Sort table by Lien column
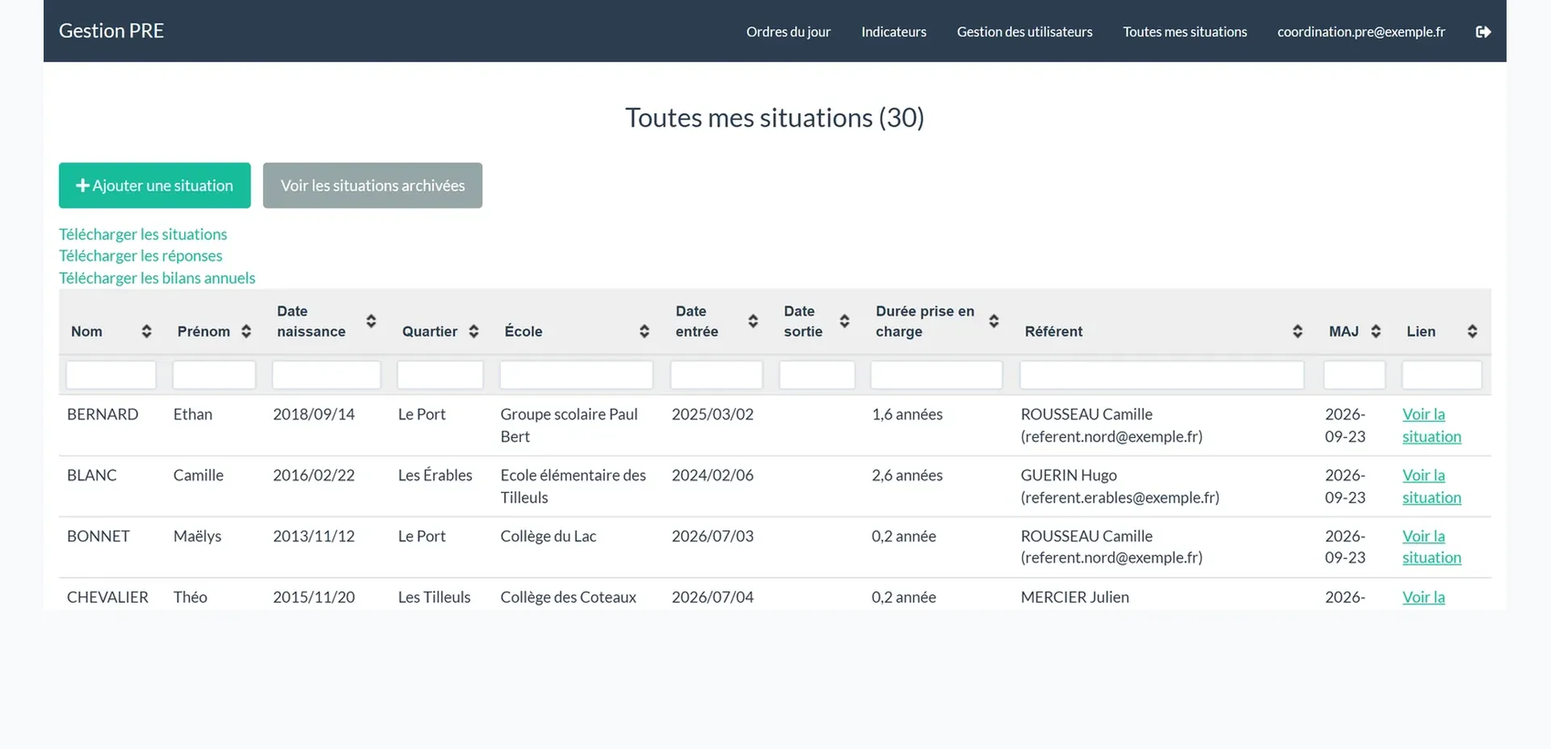This screenshot has height=749, width=1551. coord(1472,331)
